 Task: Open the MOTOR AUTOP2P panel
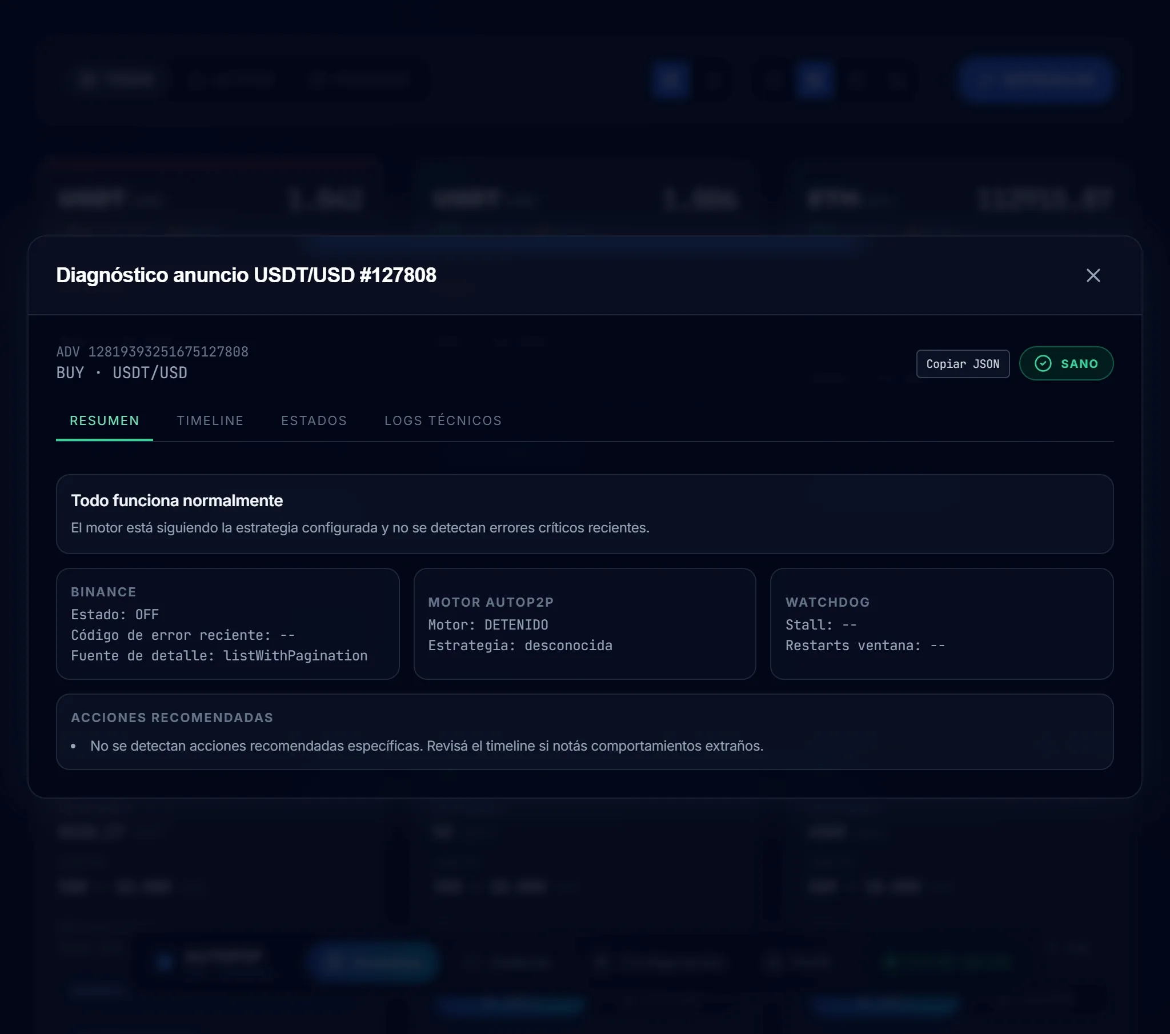585,624
